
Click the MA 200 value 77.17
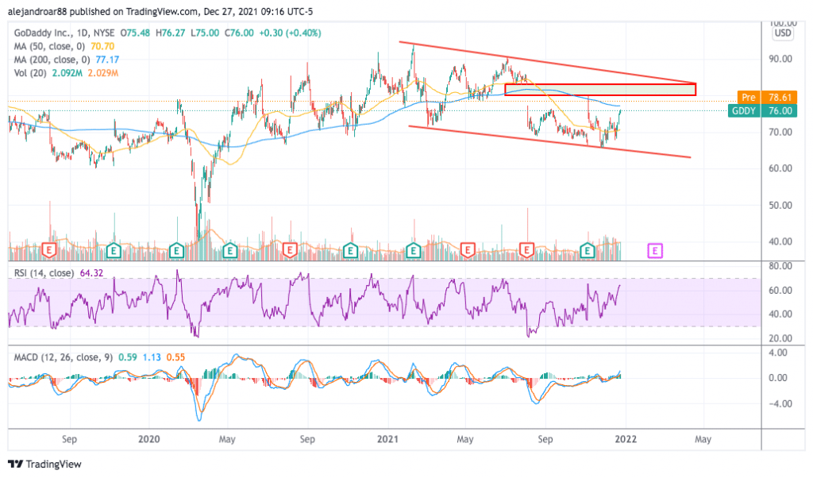pos(107,60)
